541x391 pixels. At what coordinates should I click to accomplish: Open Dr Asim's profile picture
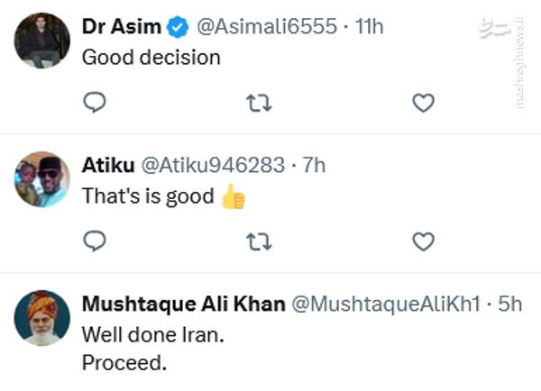pyautogui.click(x=41, y=41)
